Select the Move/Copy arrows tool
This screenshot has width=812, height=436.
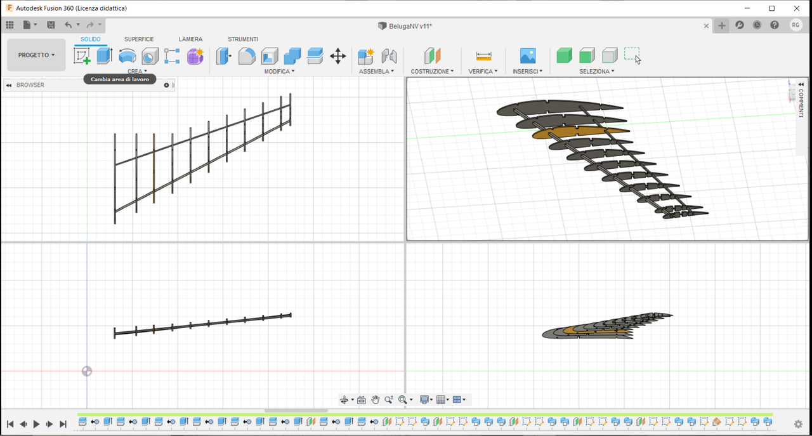click(x=338, y=56)
